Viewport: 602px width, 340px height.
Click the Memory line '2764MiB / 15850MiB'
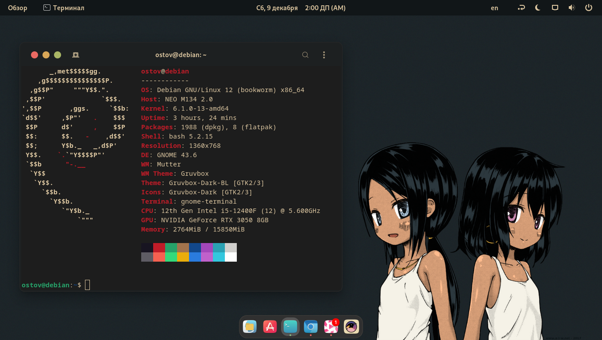point(193,229)
